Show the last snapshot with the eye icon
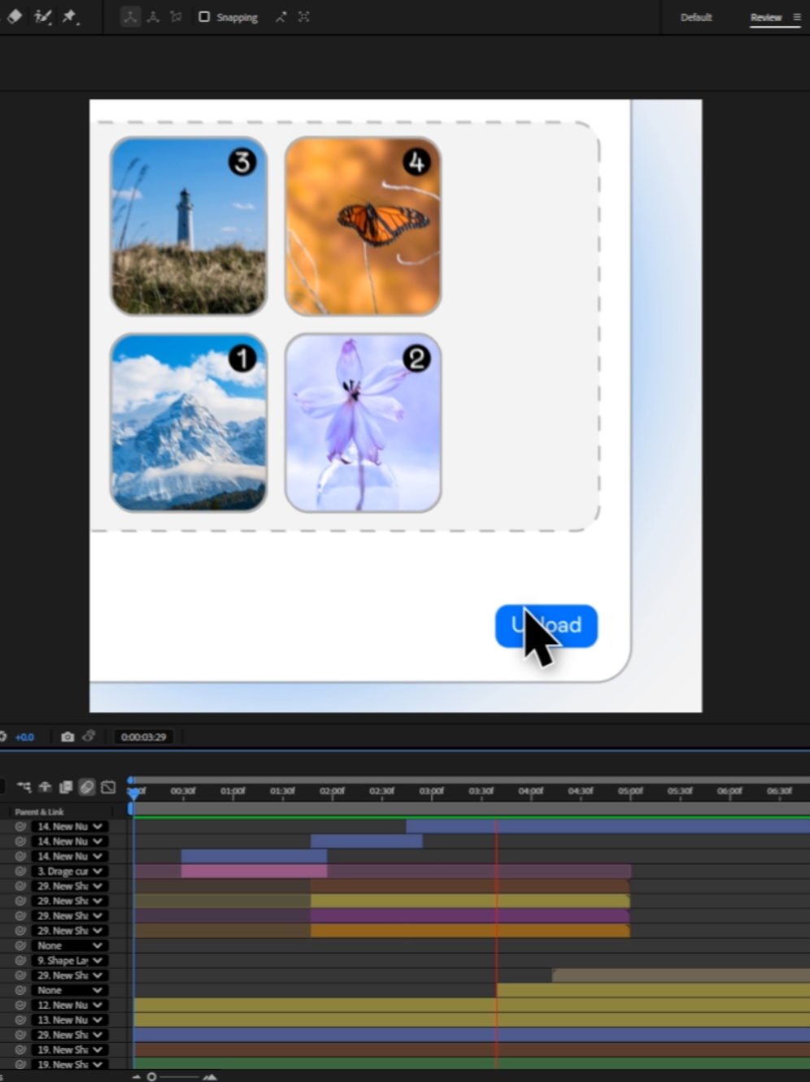The width and height of the screenshot is (810, 1082). (x=89, y=737)
